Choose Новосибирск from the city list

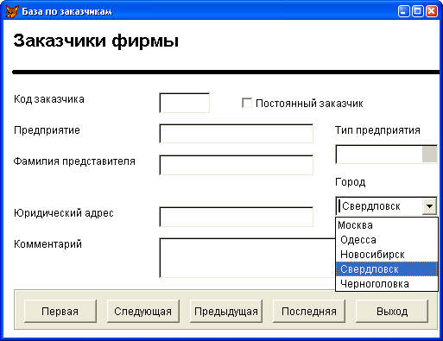click(387, 255)
